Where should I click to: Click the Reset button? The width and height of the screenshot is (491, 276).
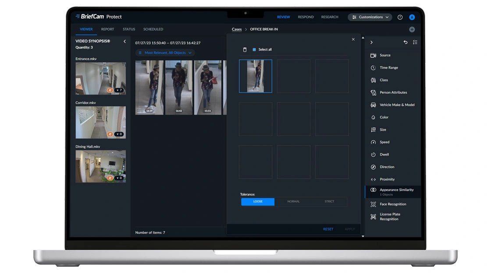point(328,229)
